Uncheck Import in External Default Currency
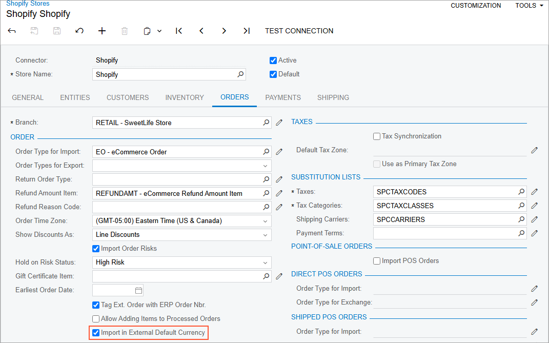Image resolution: width=549 pixels, height=343 pixels. [95, 332]
